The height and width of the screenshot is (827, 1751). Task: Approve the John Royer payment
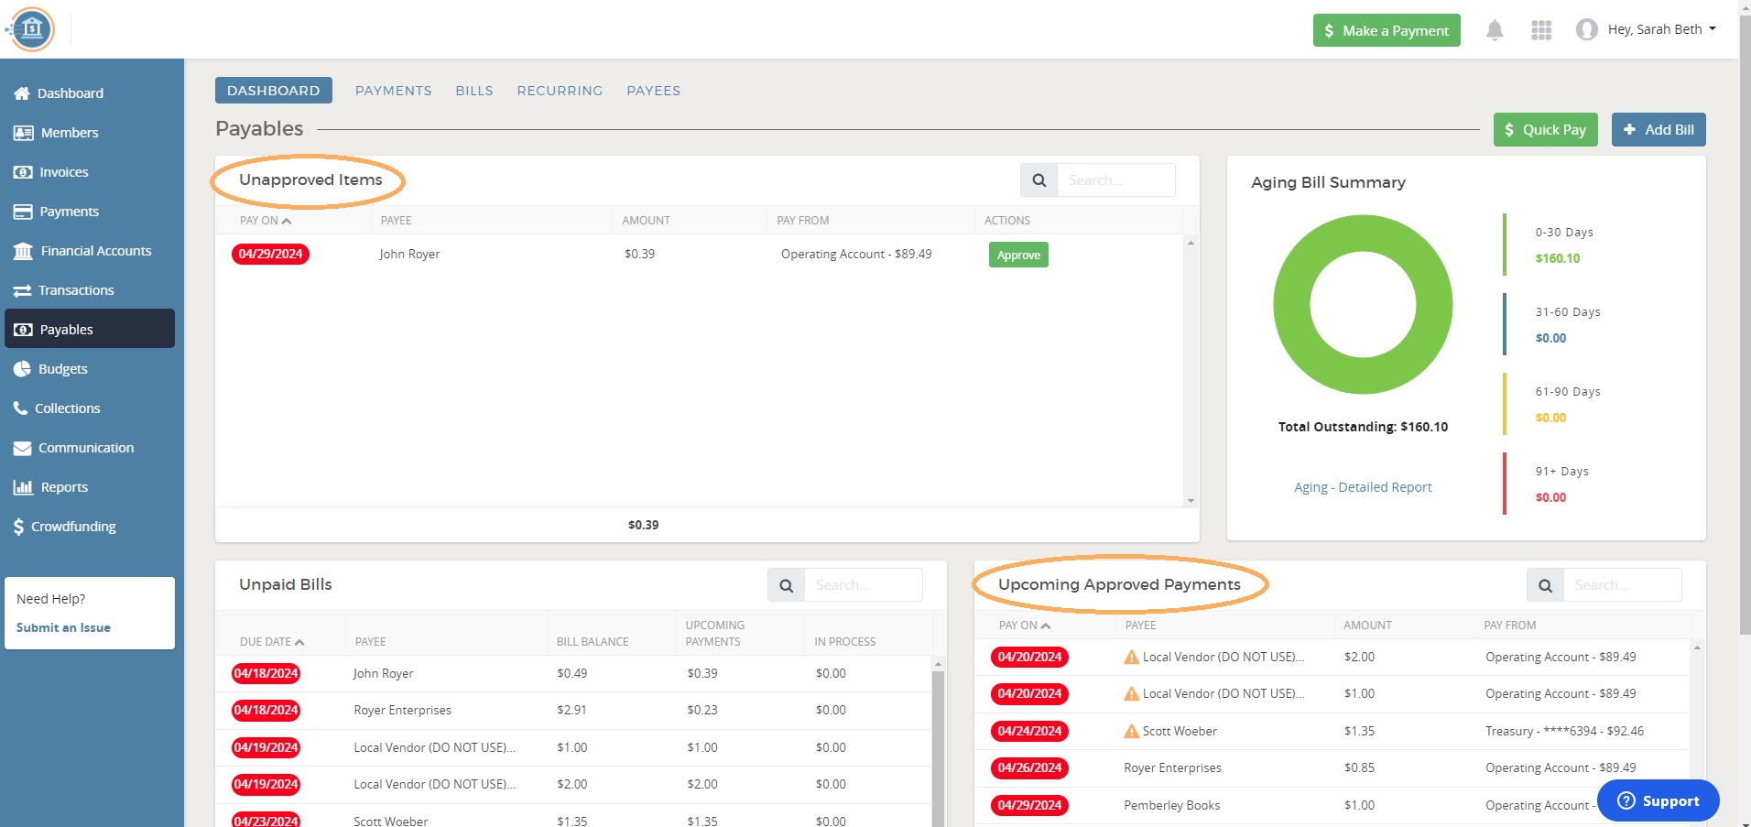[1017, 255]
